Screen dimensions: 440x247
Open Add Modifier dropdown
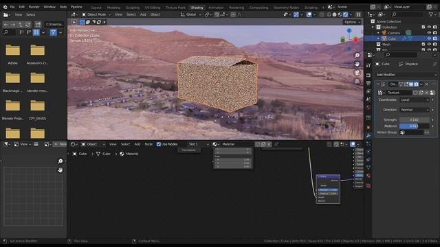[406, 75]
